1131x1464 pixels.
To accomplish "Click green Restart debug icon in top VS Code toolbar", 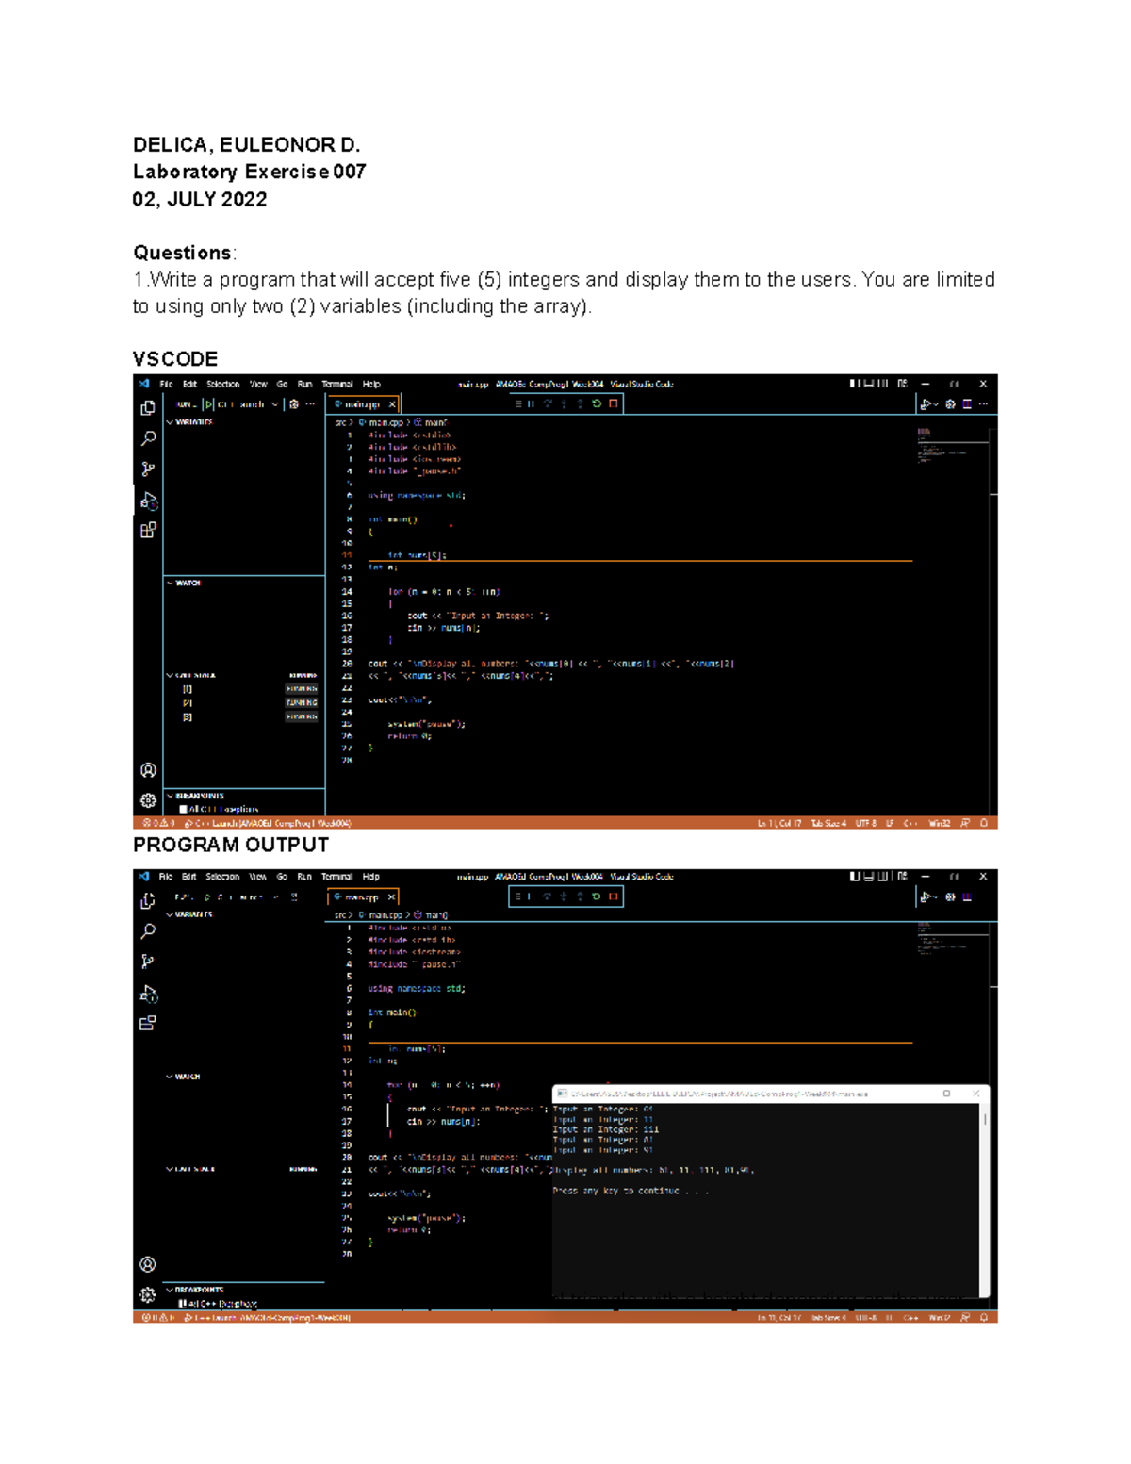I will point(597,403).
